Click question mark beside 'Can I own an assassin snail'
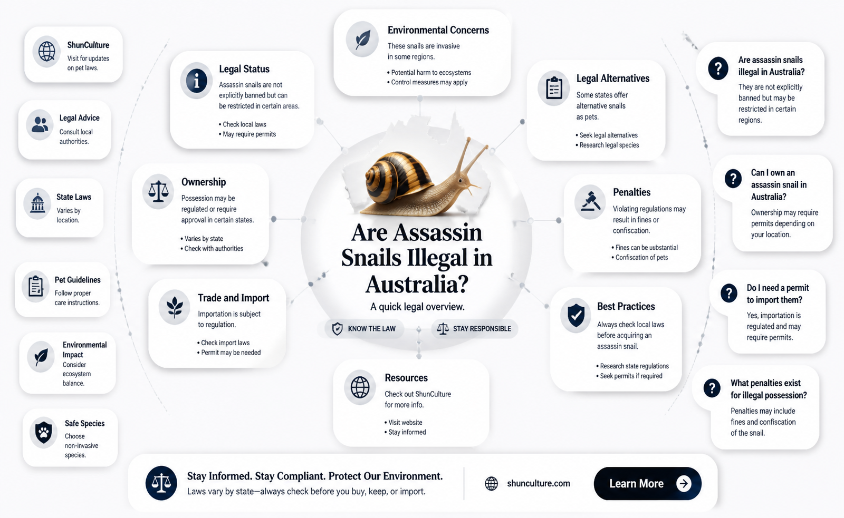The height and width of the screenshot is (518, 844). pos(733,179)
